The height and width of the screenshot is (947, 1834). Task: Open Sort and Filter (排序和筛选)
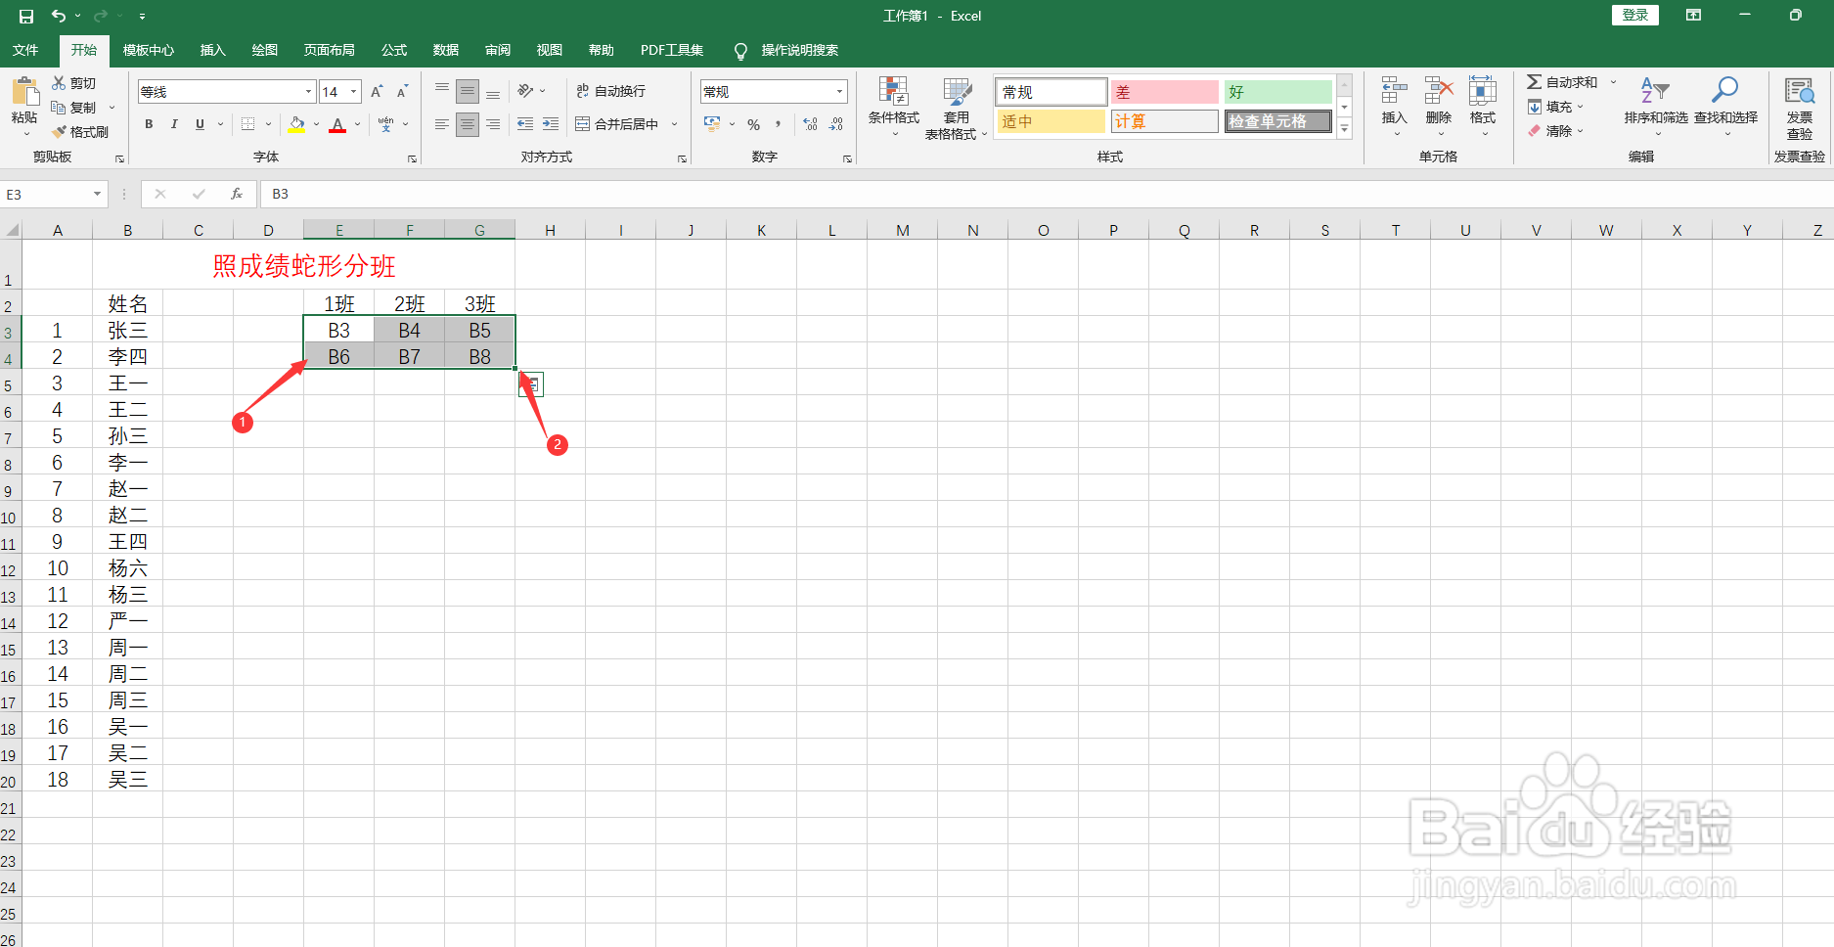pyautogui.click(x=1656, y=106)
